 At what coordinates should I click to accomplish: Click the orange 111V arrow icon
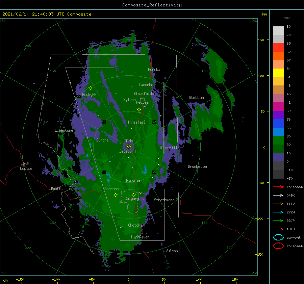[278, 204]
